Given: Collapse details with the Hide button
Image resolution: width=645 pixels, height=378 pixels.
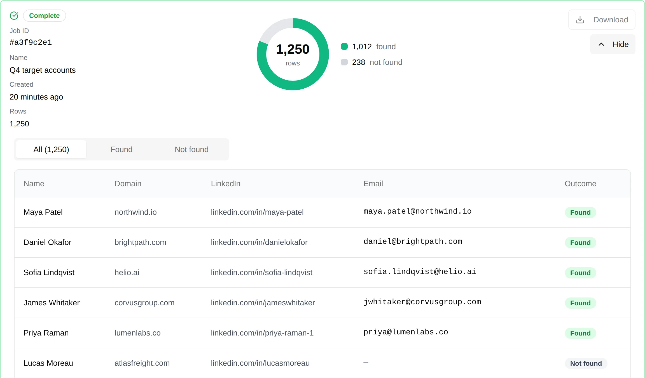Looking at the screenshot, I should 613,44.
